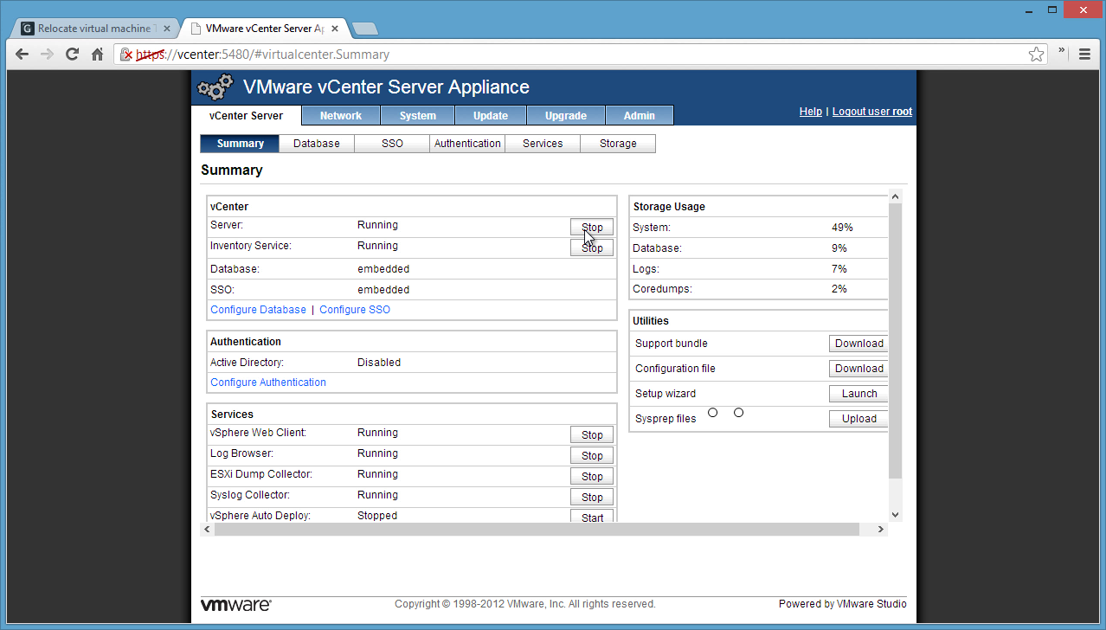This screenshot has width=1106, height=630.
Task: Click the VMware gears logo icon
Action: click(x=215, y=87)
